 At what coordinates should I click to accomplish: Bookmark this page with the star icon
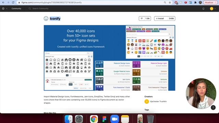pos(170,2)
